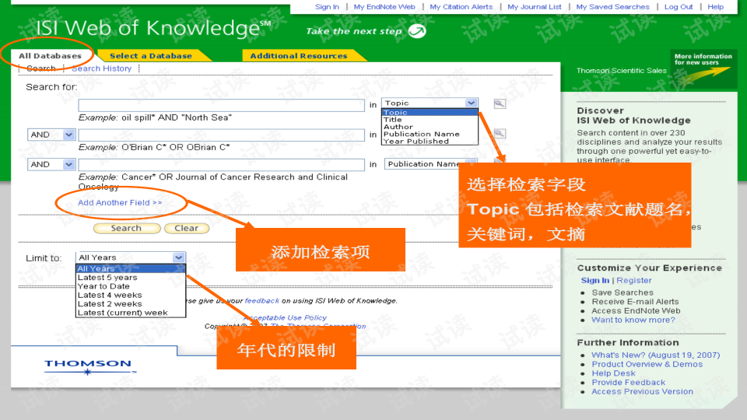Open the Search History sub-tab

point(101,68)
